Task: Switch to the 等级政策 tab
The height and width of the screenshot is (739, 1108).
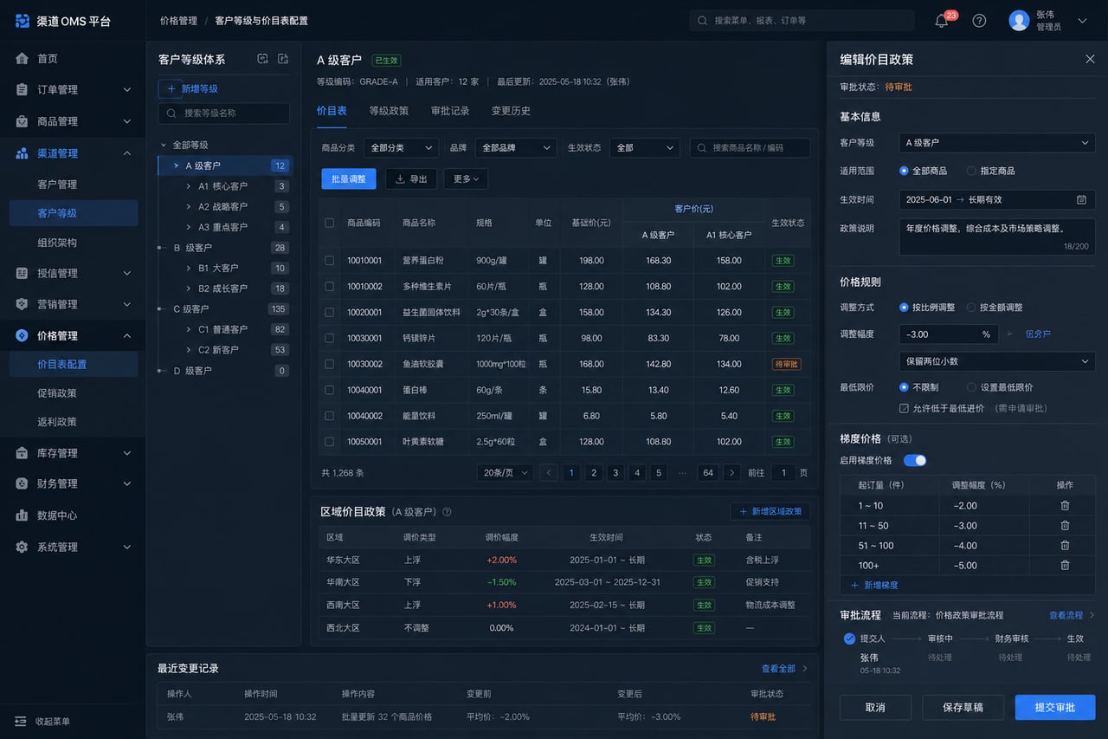Action: pyautogui.click(x=389, y=111)
